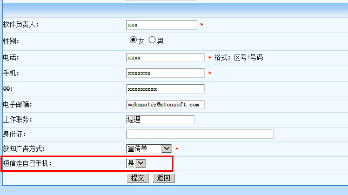Click the 电话 label
Viewport: 348px width, 195px height.
tap(11, 58)
